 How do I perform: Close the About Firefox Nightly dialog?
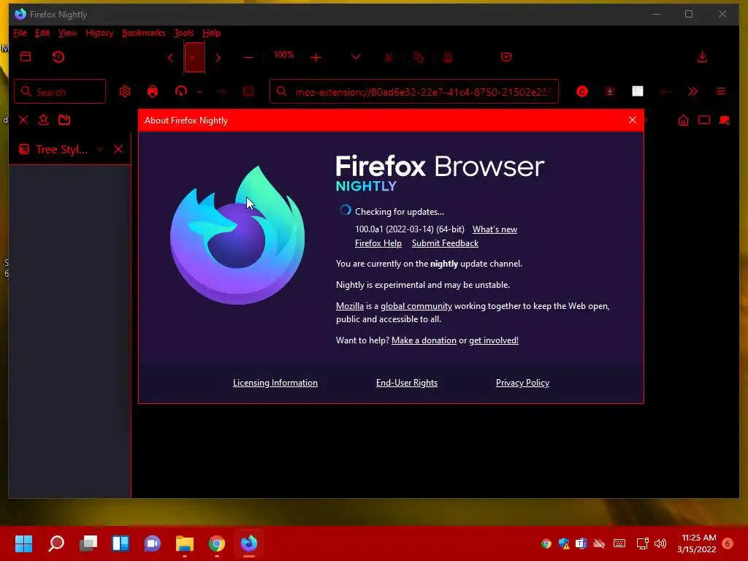(632, 120)
